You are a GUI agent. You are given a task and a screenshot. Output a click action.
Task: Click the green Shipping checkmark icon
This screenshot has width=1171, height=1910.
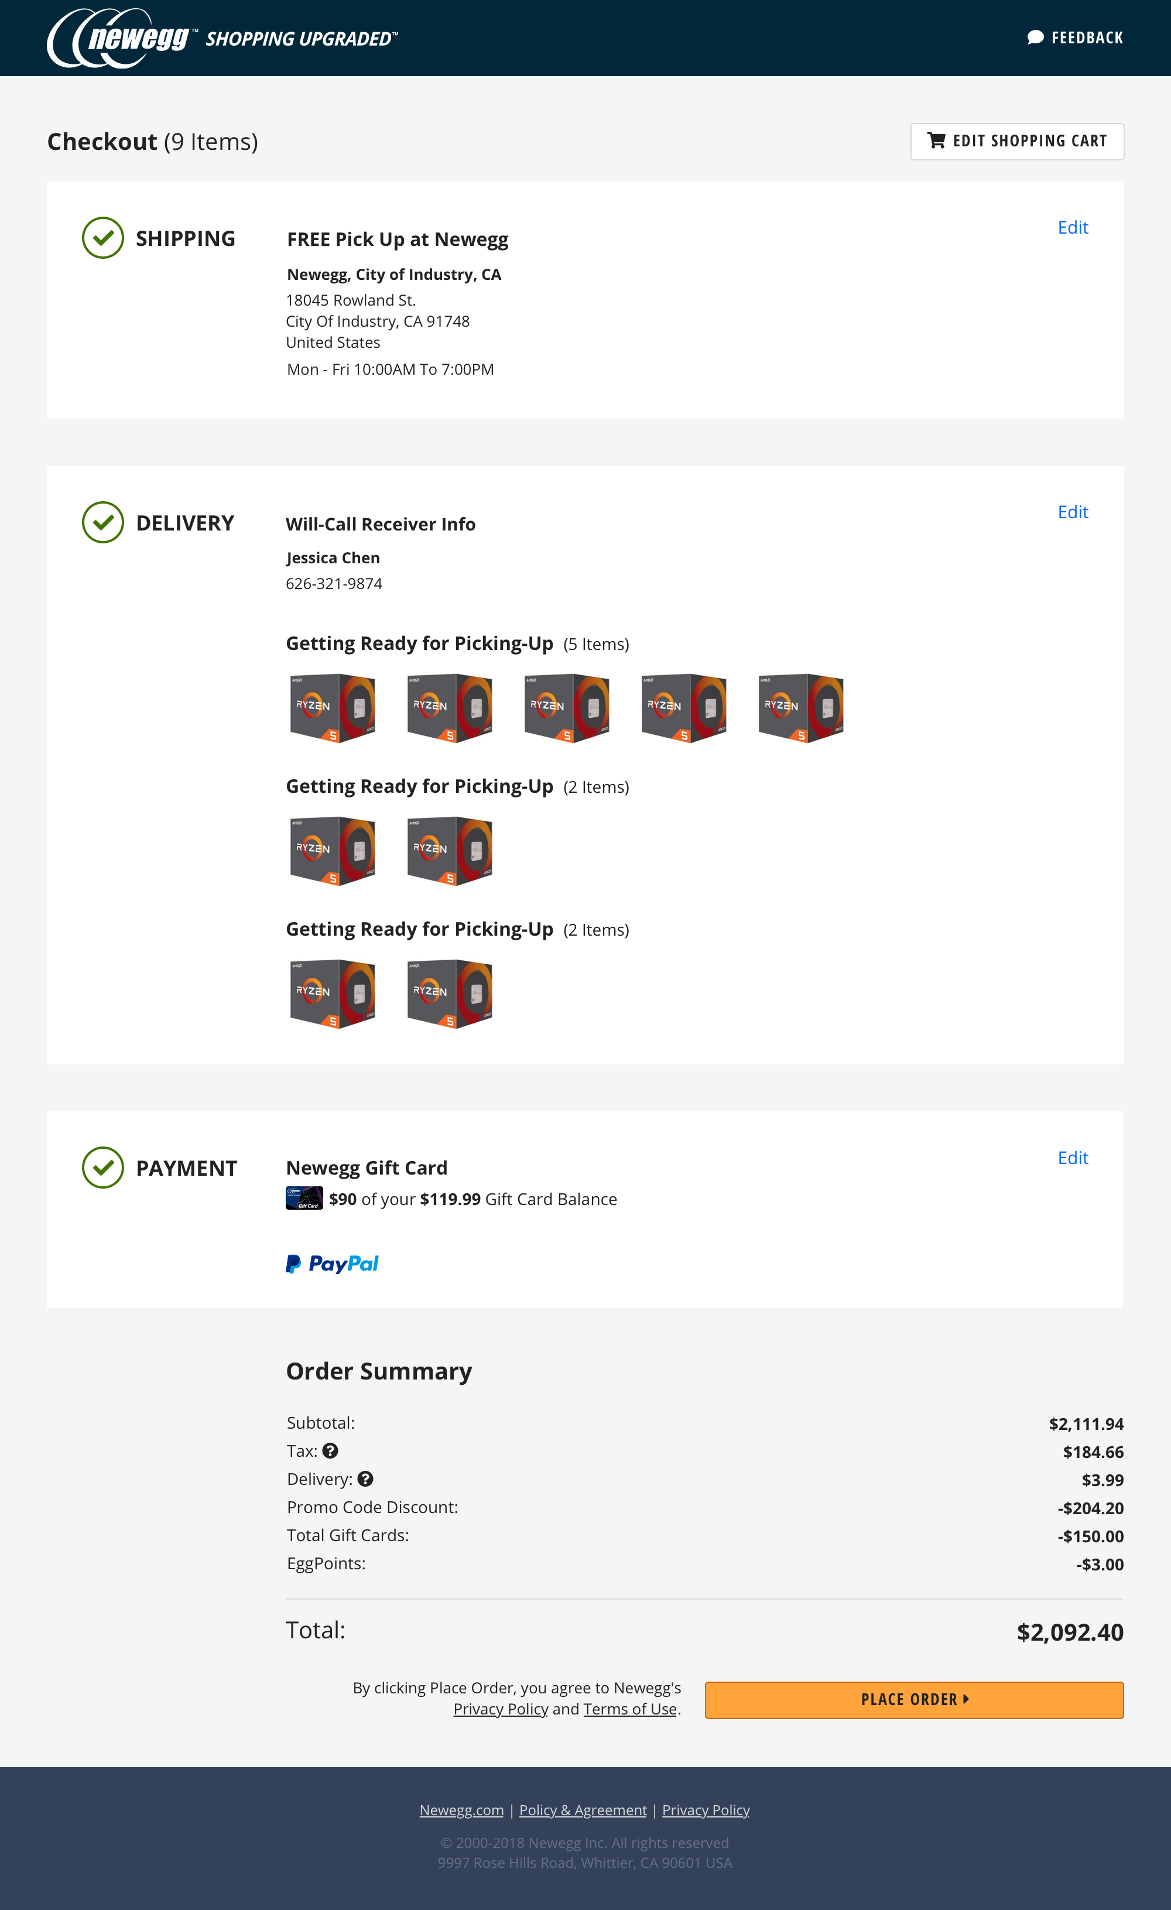pyautogui.click(x=103, y=238)
